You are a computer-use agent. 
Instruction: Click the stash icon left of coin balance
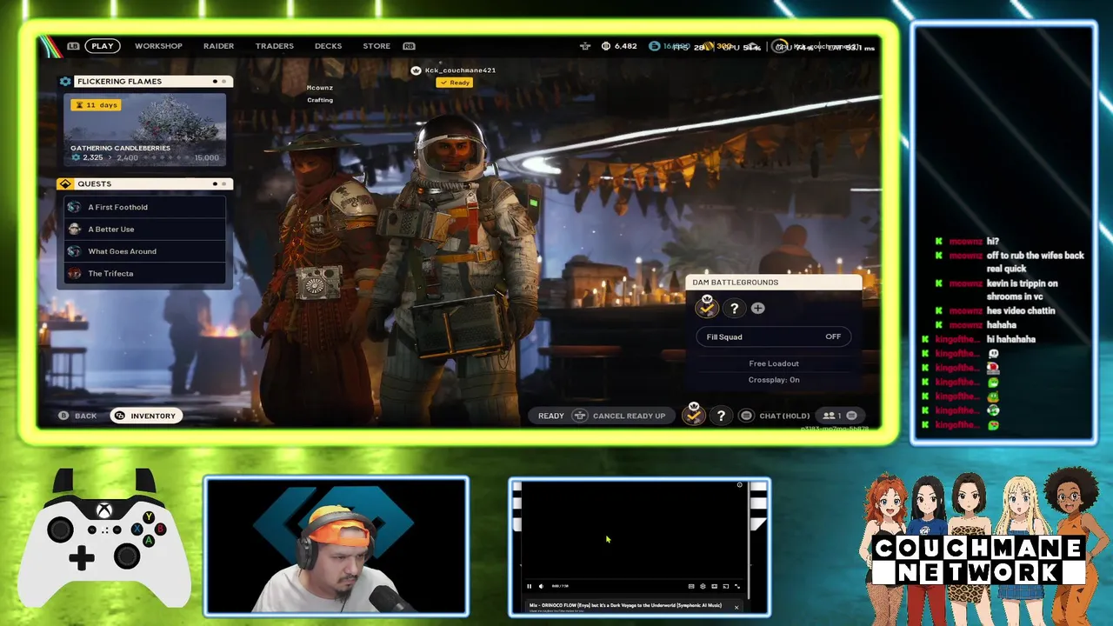[x=585, y=46]
